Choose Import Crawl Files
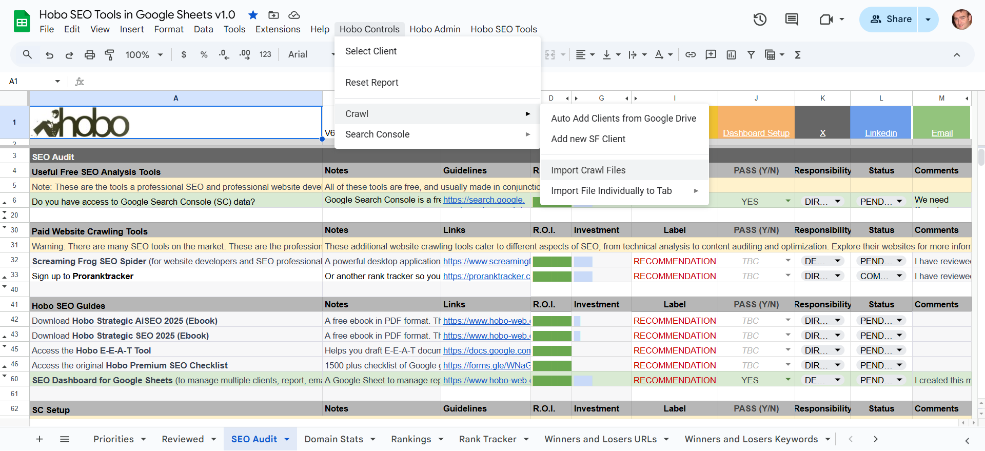Image resolution: width=985 pixels, height=451 pixels. (624, 170)
